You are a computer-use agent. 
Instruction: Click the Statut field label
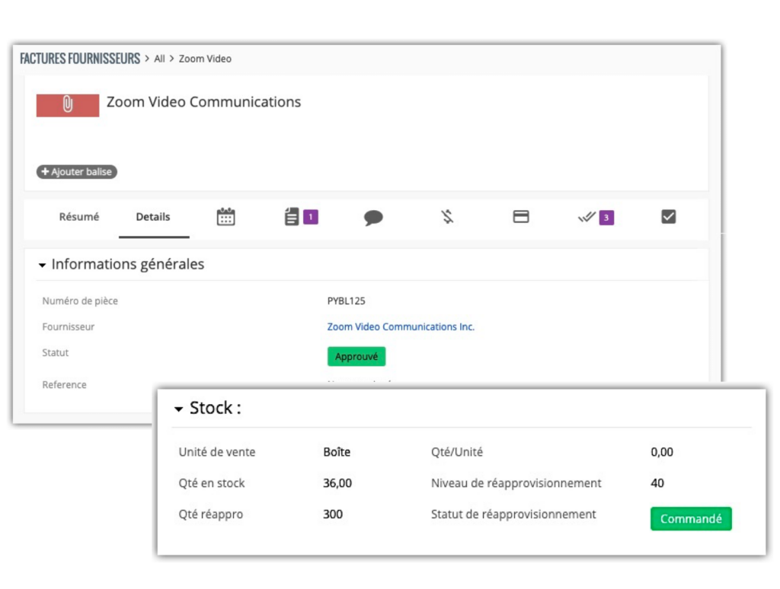point(55,352)
